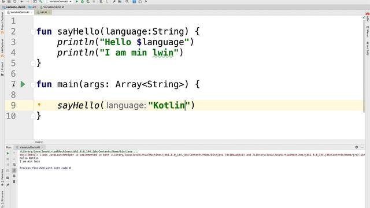Click line number 6 in the gutter
Viewport: 370px width, 208px height.
13,73
